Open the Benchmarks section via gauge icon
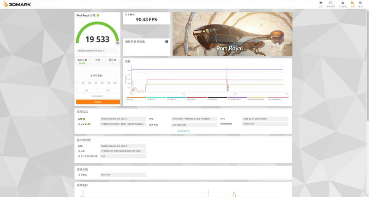This screenshot has width=369, height=197. (x=331, y=3)
